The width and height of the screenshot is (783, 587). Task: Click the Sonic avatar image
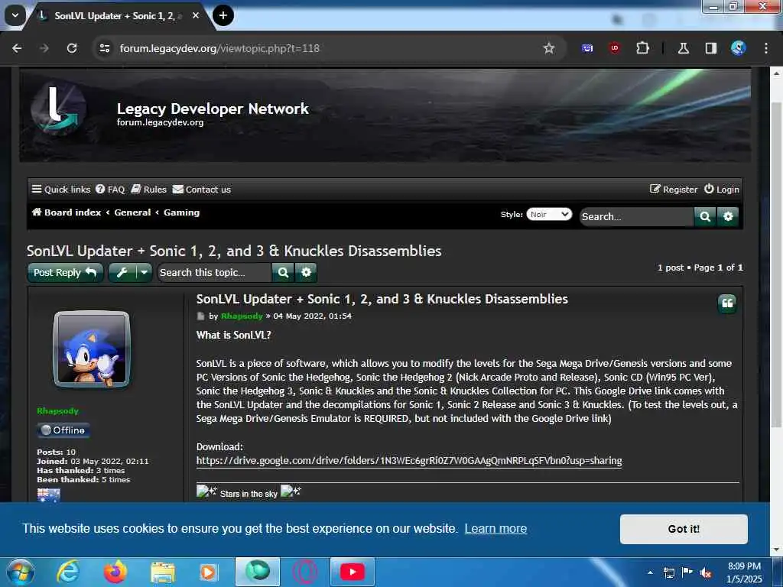click(92, 349)
